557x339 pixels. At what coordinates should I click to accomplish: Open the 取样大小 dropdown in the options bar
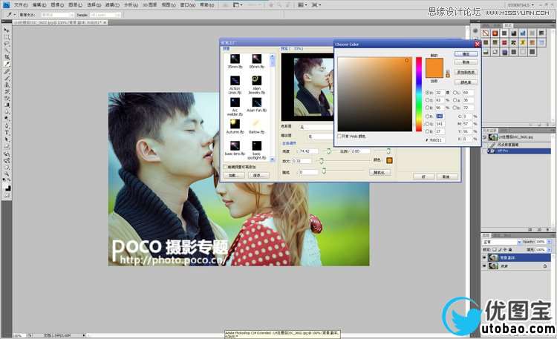click(x=57, y=15)
